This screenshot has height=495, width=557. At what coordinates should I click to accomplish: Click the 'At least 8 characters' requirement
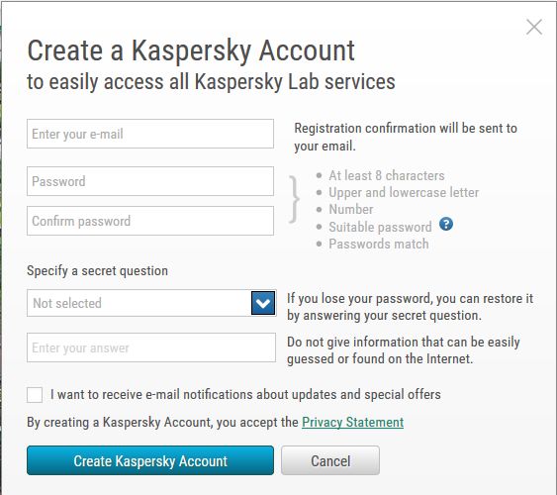click(387, 175)
